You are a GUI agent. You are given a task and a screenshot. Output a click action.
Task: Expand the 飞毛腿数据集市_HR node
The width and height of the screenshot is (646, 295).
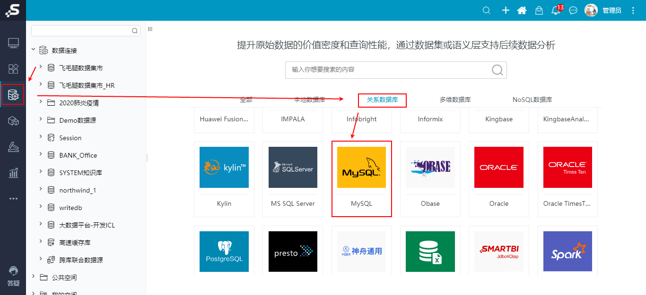point(41,84)
